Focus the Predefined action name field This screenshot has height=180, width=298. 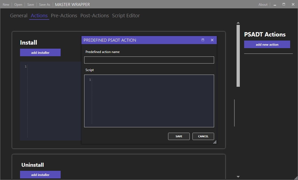tap(149, 60)
